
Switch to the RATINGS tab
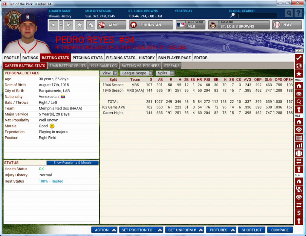(x=30, y=58)
